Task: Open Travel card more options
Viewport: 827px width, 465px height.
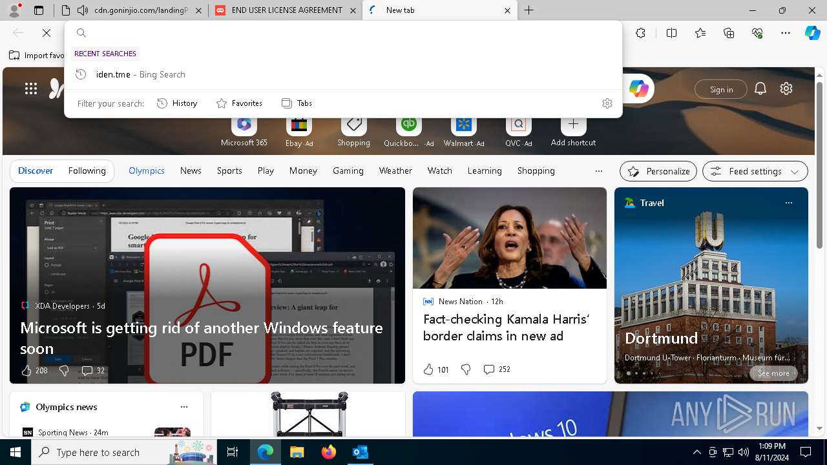Action: click(x=788, y=203)
